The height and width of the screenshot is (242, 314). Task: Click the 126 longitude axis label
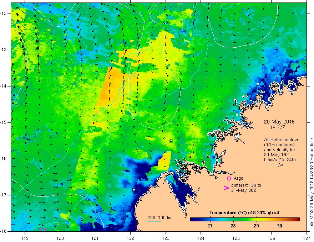pos(271,238)
